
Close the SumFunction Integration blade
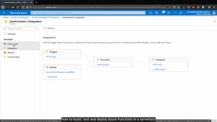coord(215,21)
